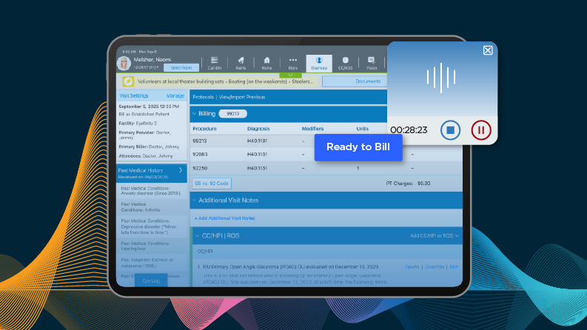Click the Ready to Bill button
This screenshot has width=587, height=330.
(x=358, y=147)
